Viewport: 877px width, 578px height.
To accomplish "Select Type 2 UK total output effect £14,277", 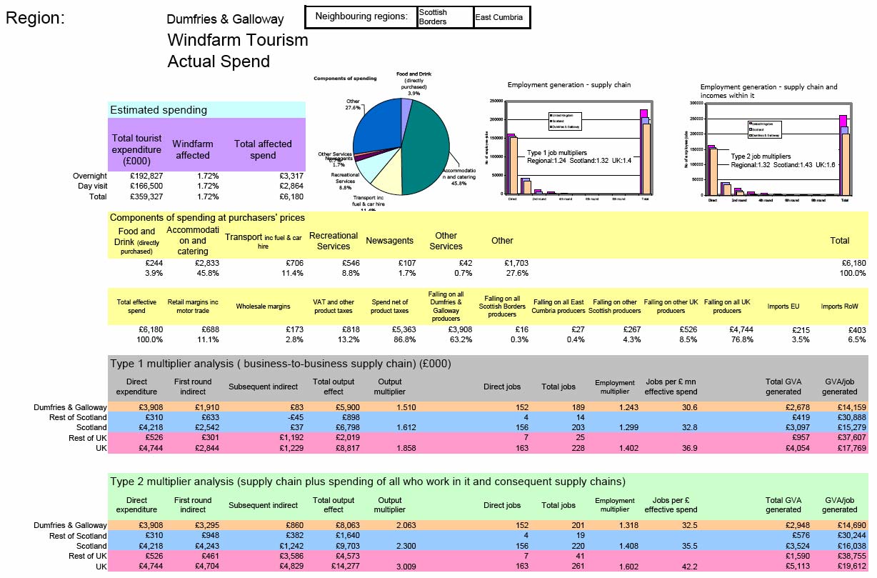I will point(345,567).
